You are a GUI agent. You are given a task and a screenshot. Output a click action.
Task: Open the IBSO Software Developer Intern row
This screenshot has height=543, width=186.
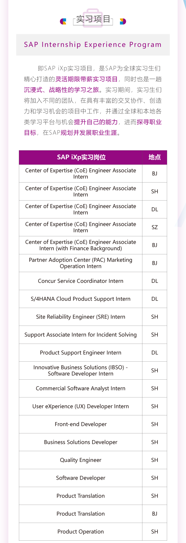tap(81, 370)
